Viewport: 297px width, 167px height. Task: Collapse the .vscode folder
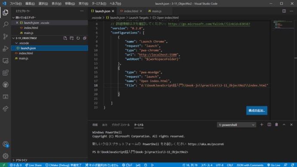pyautogui.click(x=49, y=43)
